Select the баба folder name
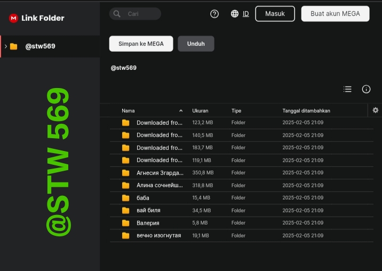Viewport: 382px width, 271px height. point(143,198)
